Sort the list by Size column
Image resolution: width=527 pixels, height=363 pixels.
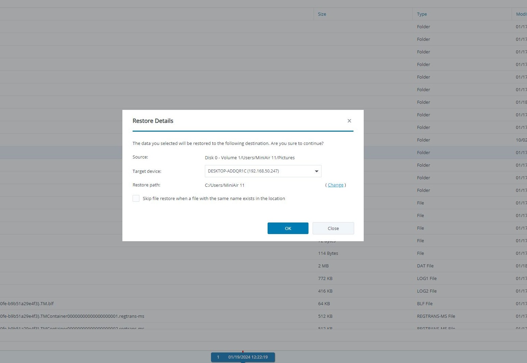click(x=322, y=14)
